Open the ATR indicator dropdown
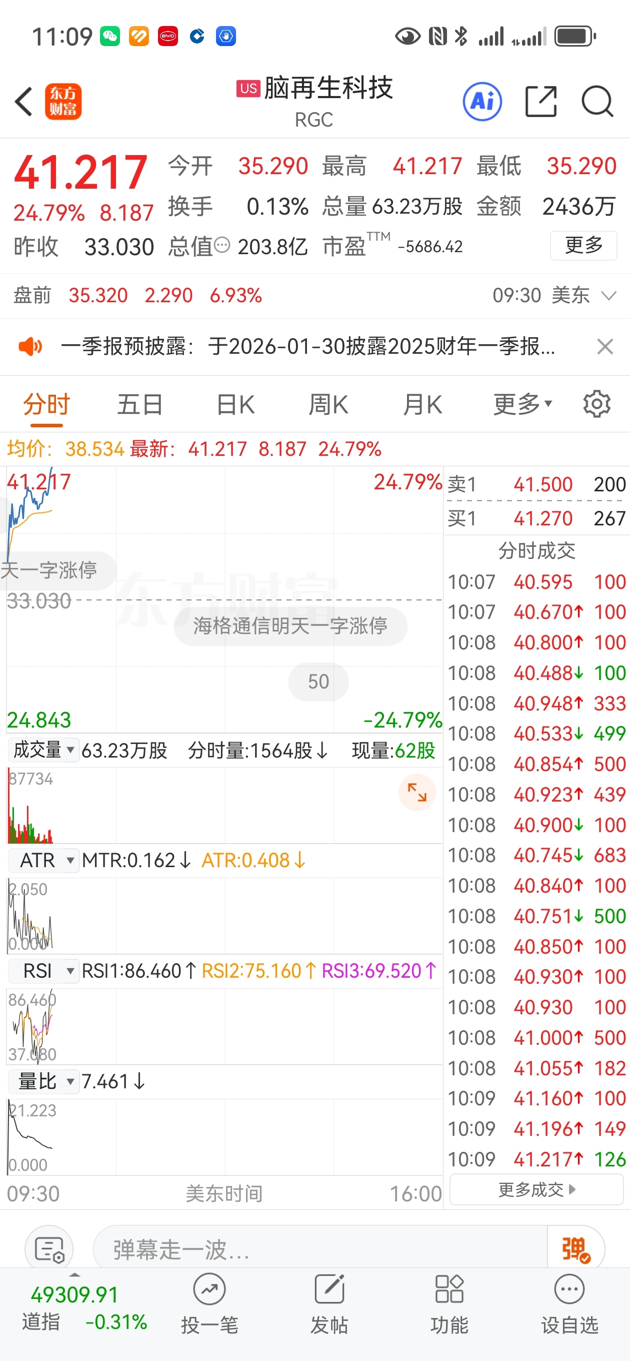This screenshot has height=1361, width=630. [x=43, y=860]
